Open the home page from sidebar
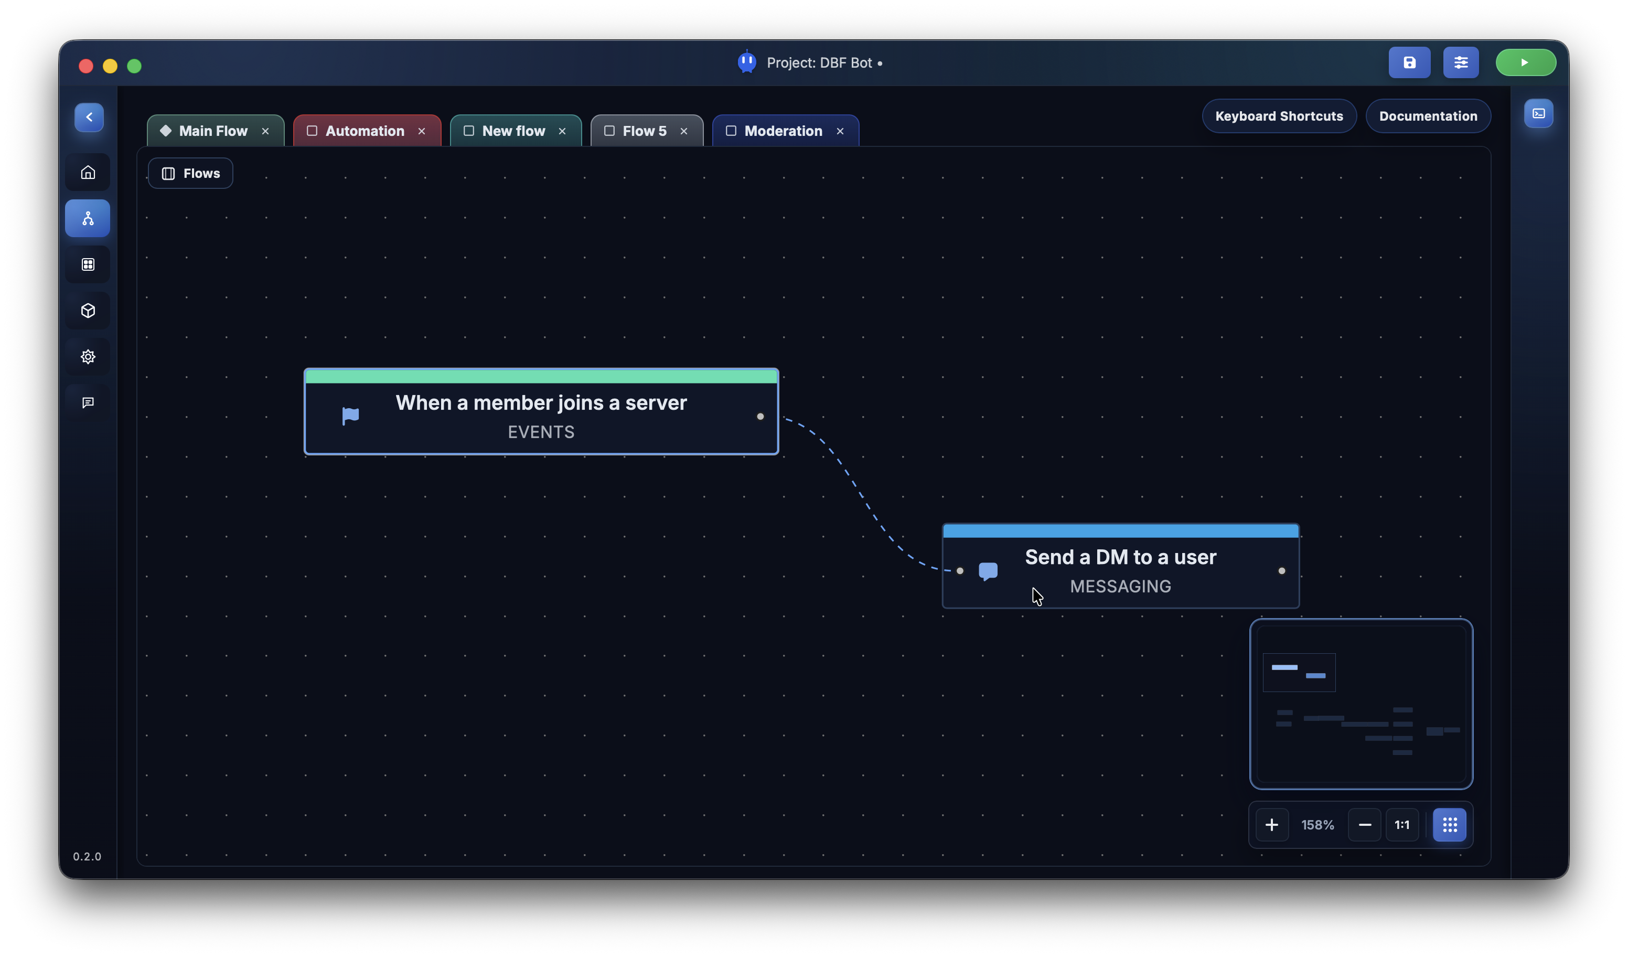Screen dimensions: 1628x957 coord(88,173)
